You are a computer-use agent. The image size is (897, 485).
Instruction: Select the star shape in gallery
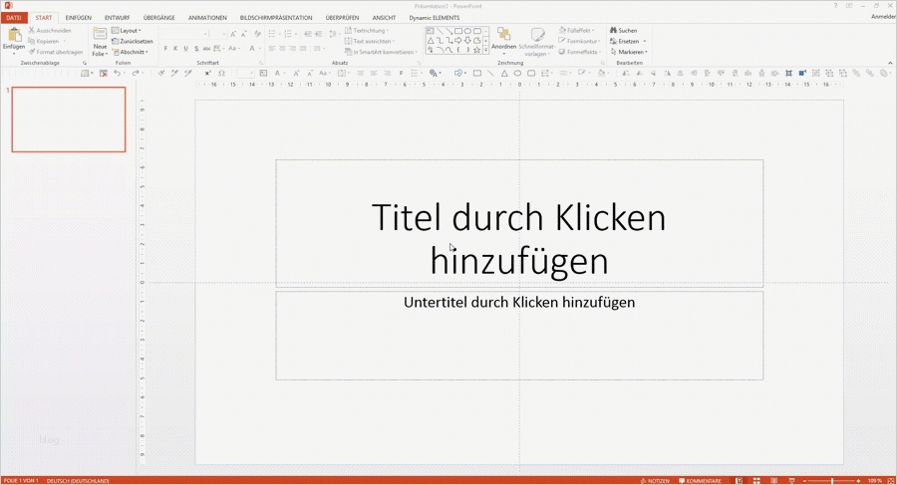(x=476, y=51)
